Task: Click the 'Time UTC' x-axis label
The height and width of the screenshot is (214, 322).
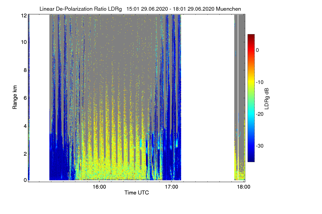Action: pos(137,193)
